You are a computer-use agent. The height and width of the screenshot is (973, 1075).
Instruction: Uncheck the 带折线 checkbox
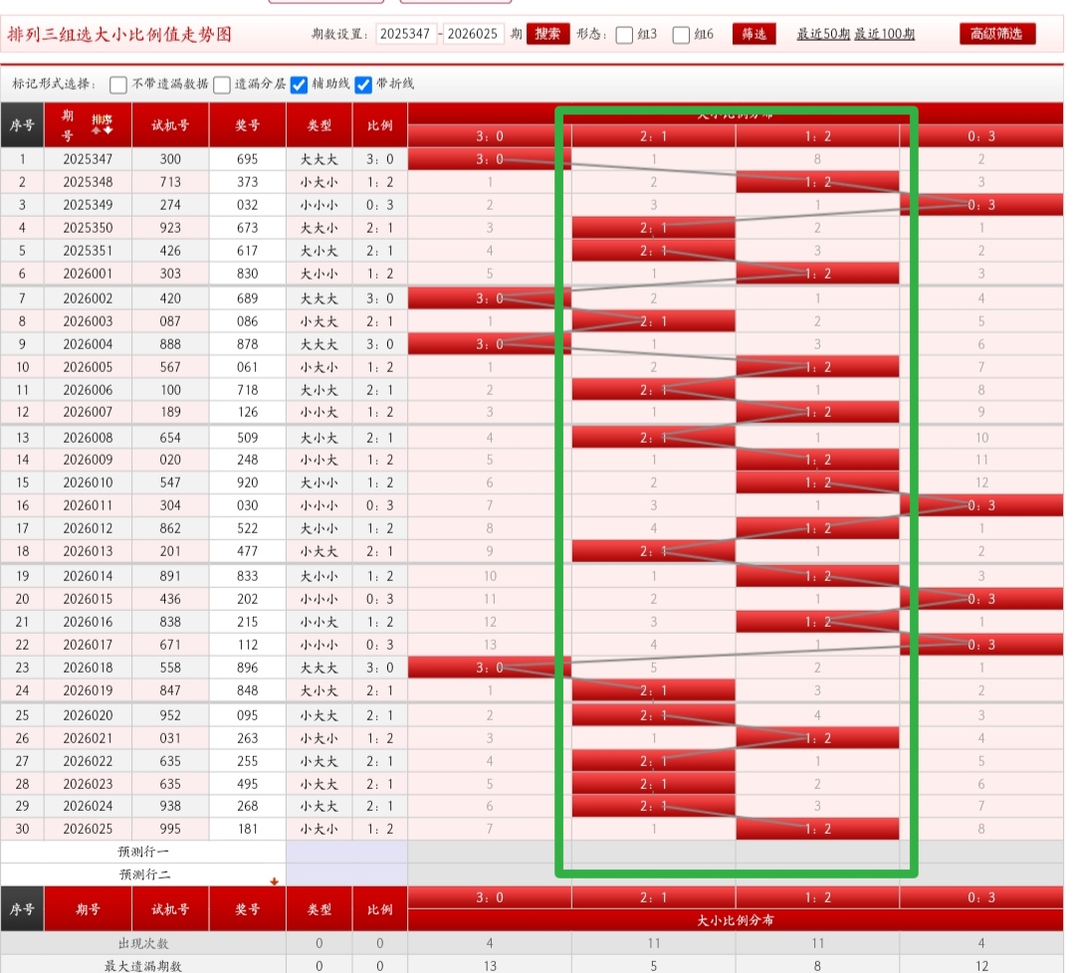click(363, 85)
